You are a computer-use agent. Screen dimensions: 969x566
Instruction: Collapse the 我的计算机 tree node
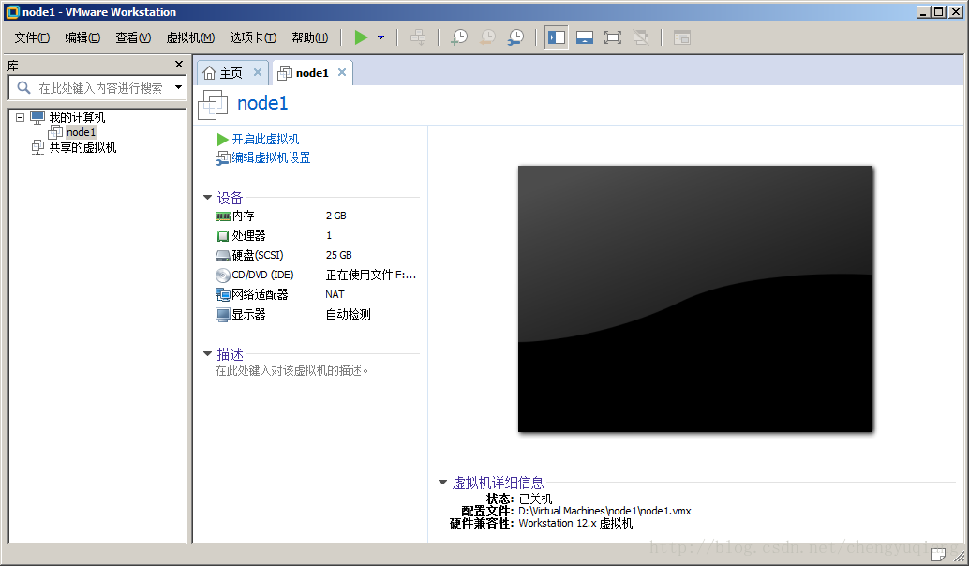pyautogui.click(x=21, y=117)
